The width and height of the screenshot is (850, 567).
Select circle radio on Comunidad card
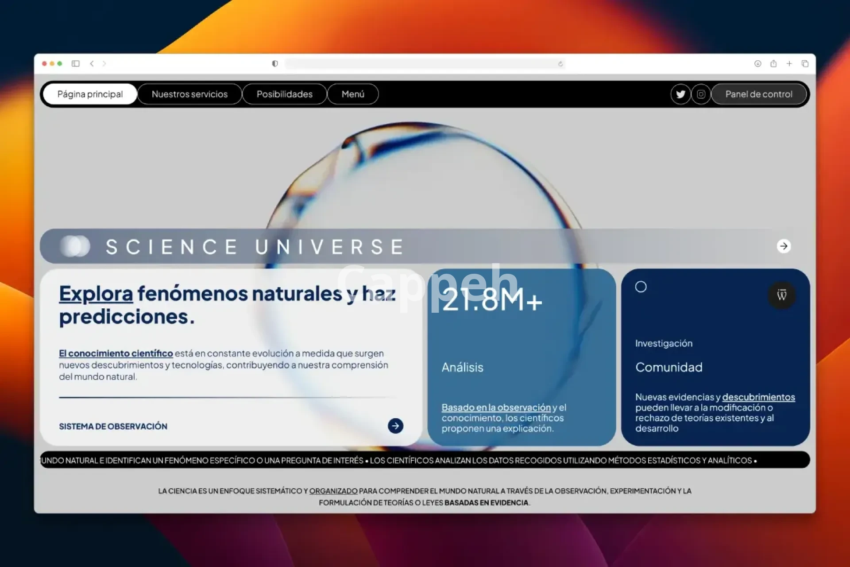(x=641, y=287)
